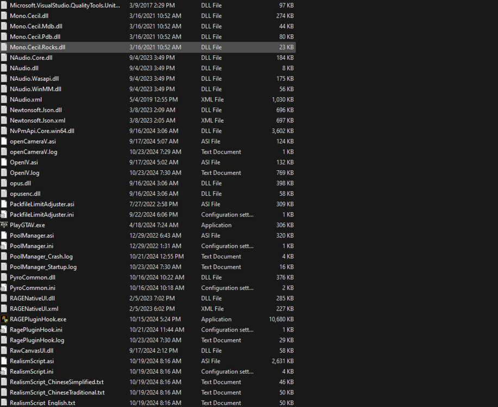
Task: Click the opus.dll file icon
Action: [x=4, y=183]
